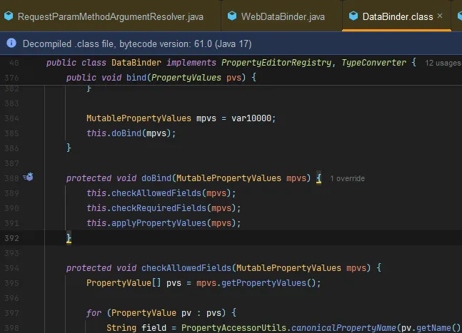Click the doBind method name at line 388
The height and width of the screenshot is (333, 462).
(156, 178)
